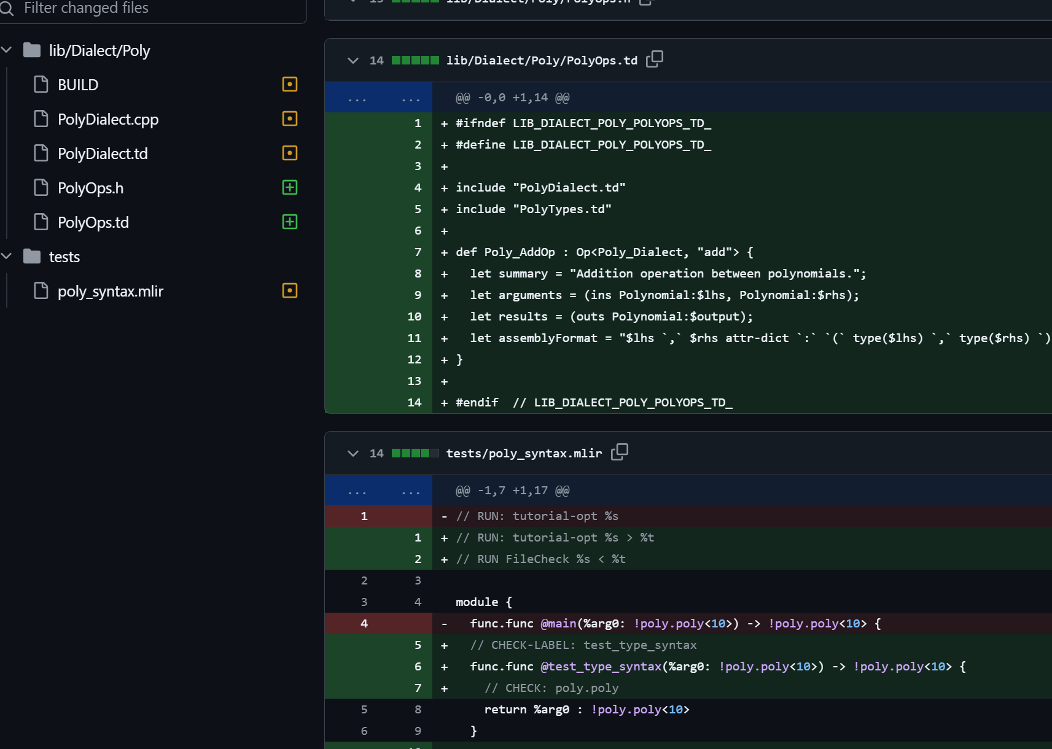Click the tests/poly_syntax.mlir file header link
This screenshot has width=1052, height=749.
(x=523, y=453)
